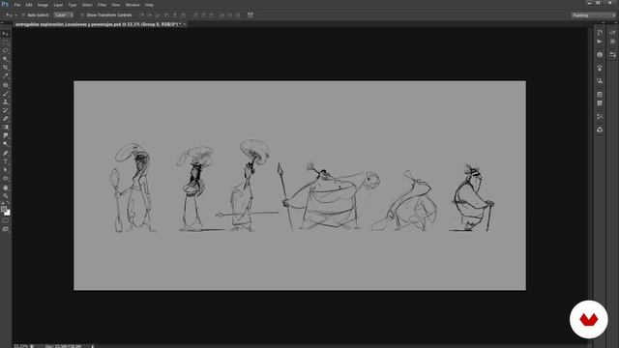This screenshot has height=348, width=619.
Task: Select the Path Selection tool
Action: pos(6,170)
